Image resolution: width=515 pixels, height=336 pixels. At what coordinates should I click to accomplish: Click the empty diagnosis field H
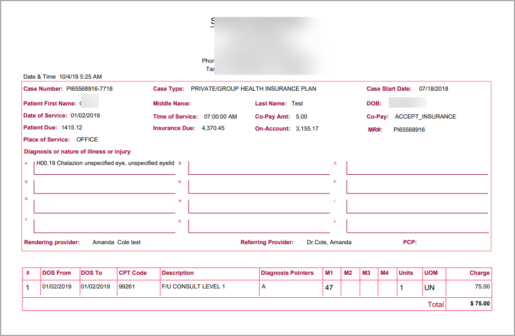[x=259, y=207]
